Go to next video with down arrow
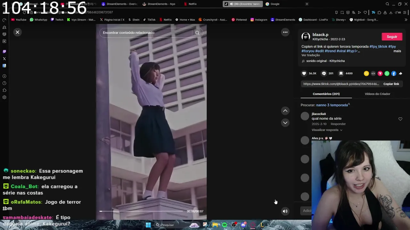The width and height of the screenshot is (410, 230). pyautogui.click(x=285, y=123)
